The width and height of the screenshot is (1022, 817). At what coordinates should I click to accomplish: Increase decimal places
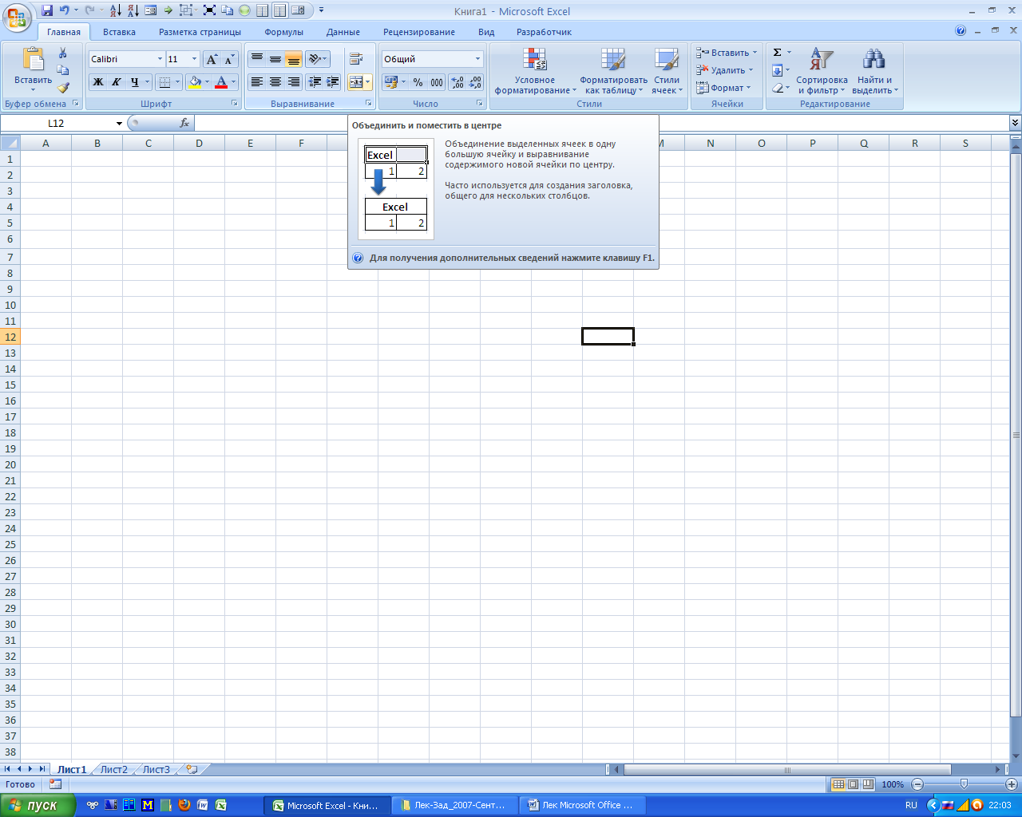tap(458, 81)
